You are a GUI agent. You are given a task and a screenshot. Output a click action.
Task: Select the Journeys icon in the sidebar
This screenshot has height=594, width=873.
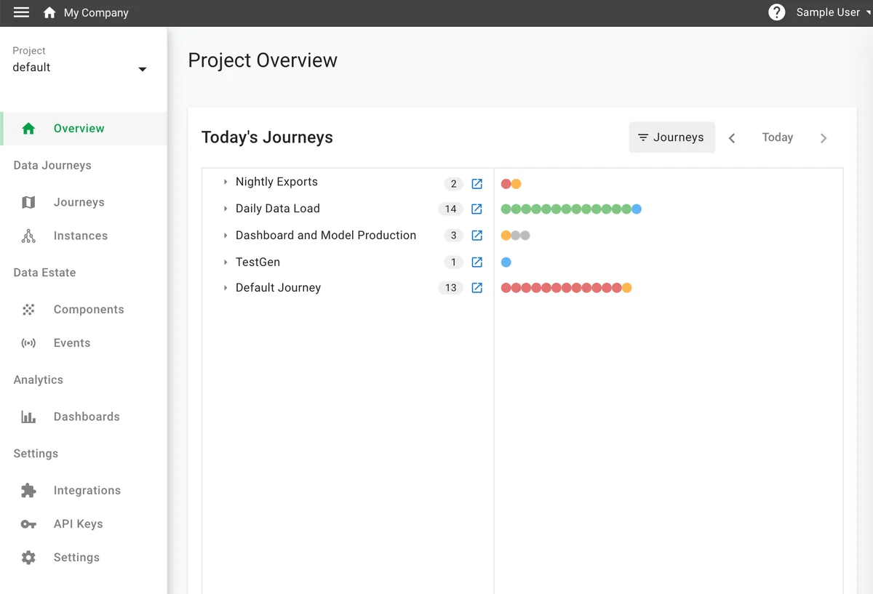click(x=28, y=202)
